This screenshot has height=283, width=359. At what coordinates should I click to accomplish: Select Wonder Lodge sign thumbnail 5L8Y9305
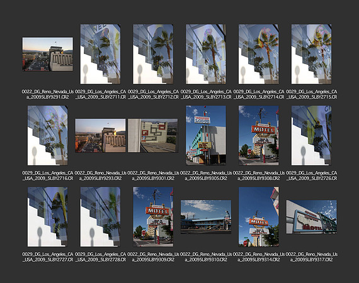pyautogui.click(x=206, y=135)
